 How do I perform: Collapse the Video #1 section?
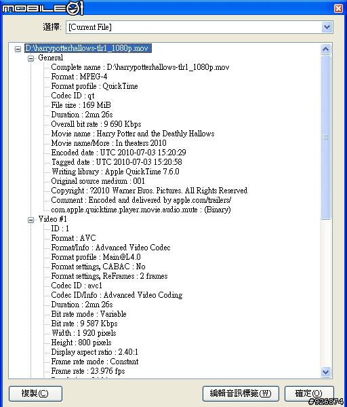tap(30, 220)
